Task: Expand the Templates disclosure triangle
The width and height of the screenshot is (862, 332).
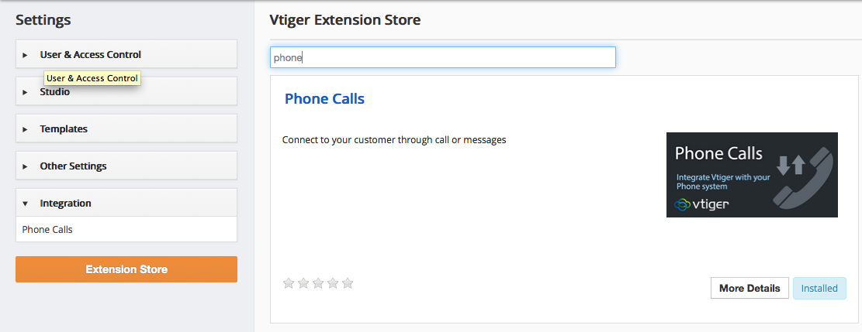Action: click(x=25, y=129)
